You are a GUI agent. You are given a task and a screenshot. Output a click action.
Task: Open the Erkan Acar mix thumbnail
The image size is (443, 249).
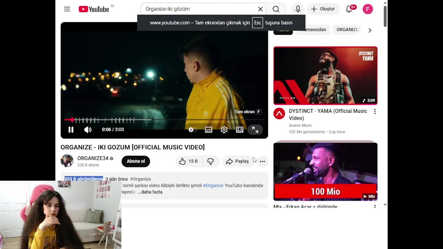pyautogui.click(x=325, y=172)
